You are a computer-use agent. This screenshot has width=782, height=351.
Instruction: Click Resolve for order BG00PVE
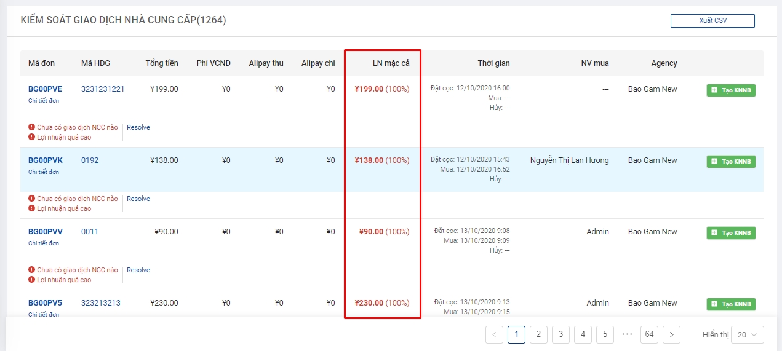point(138,128)
